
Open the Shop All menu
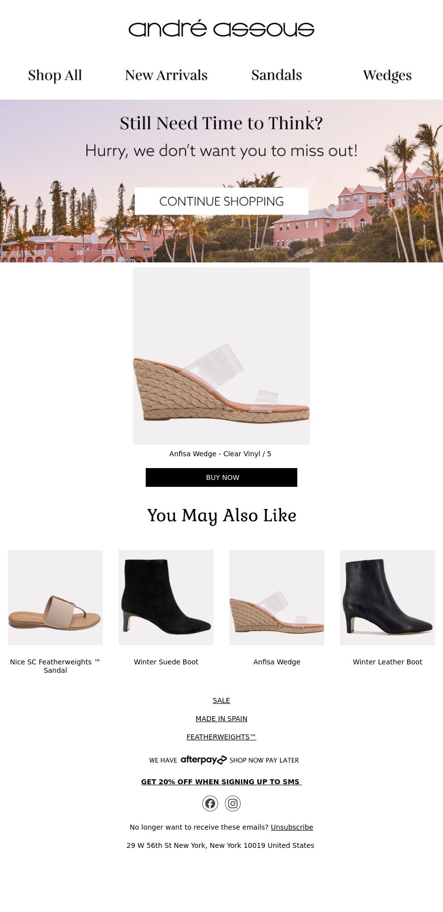pos(55,75)
